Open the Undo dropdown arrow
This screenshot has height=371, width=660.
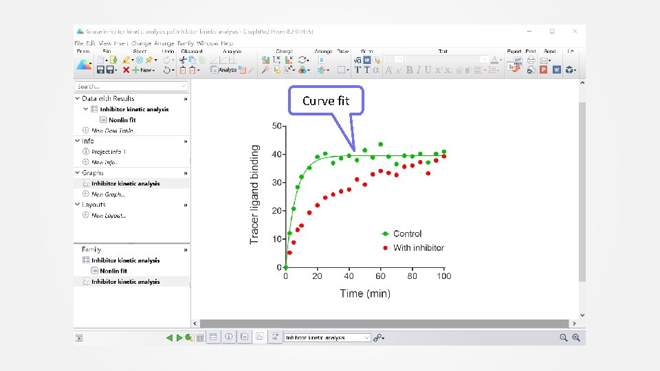click(173, 70)
